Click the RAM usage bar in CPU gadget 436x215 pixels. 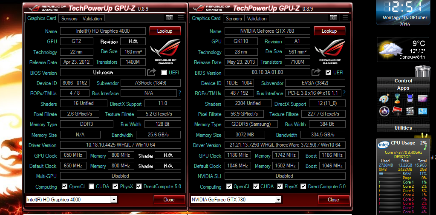coord(390,174)
